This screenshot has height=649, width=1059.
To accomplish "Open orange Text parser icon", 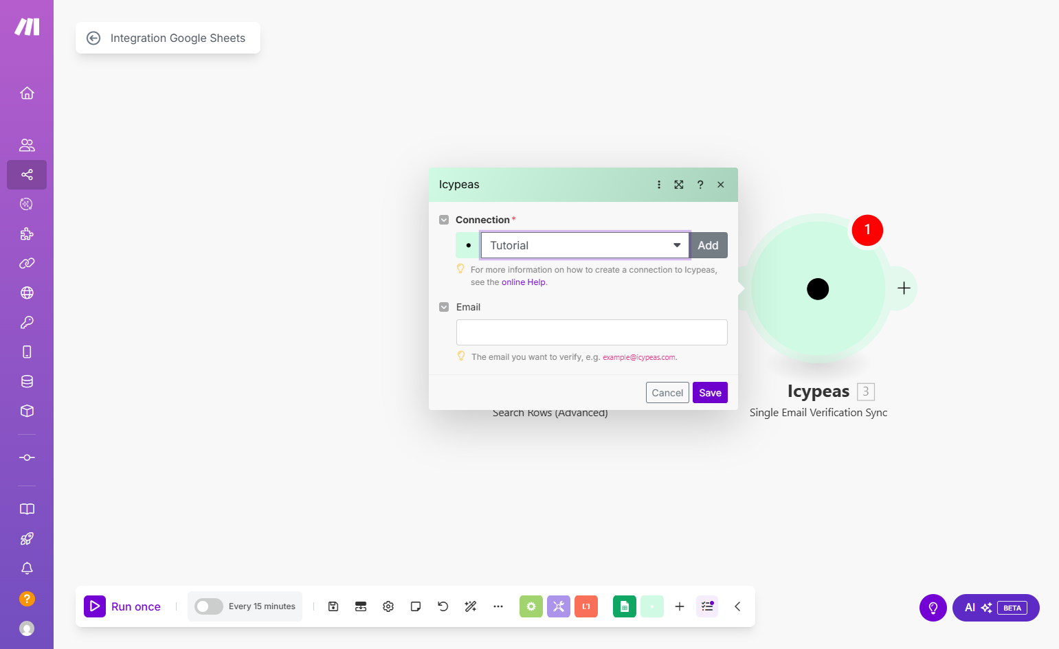I will point(586,606).
